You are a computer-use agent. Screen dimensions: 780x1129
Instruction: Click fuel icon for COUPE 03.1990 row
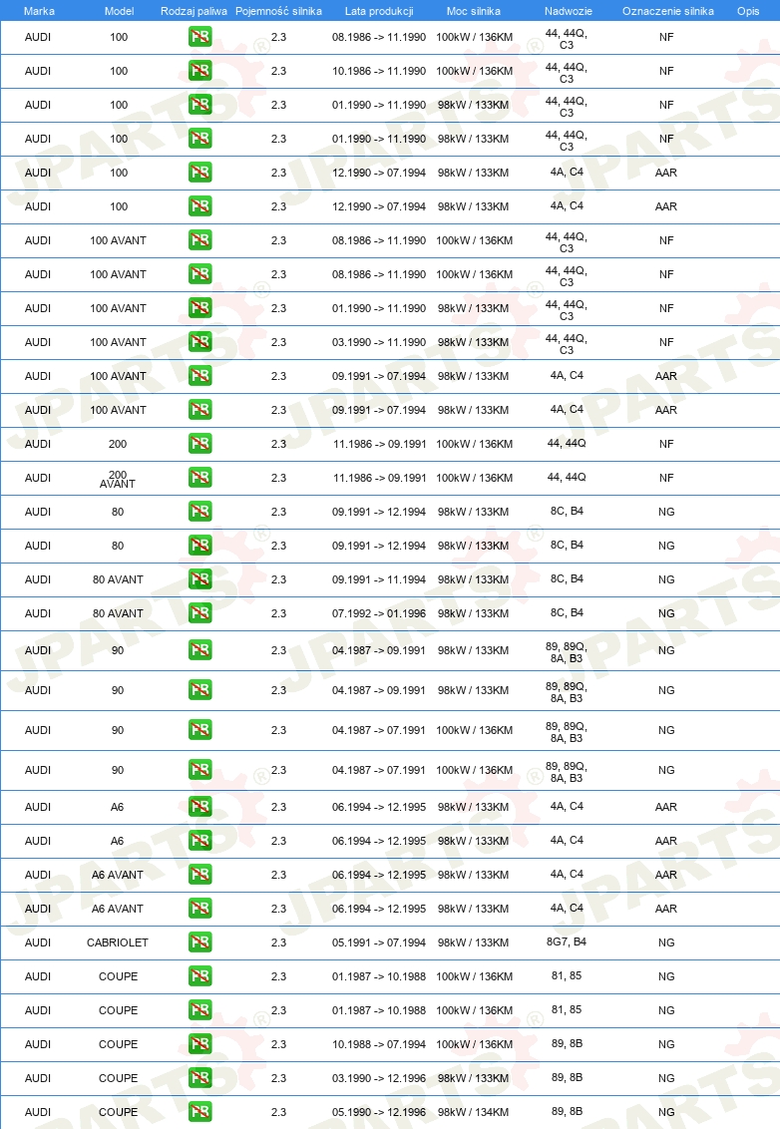coord(200,1078)
